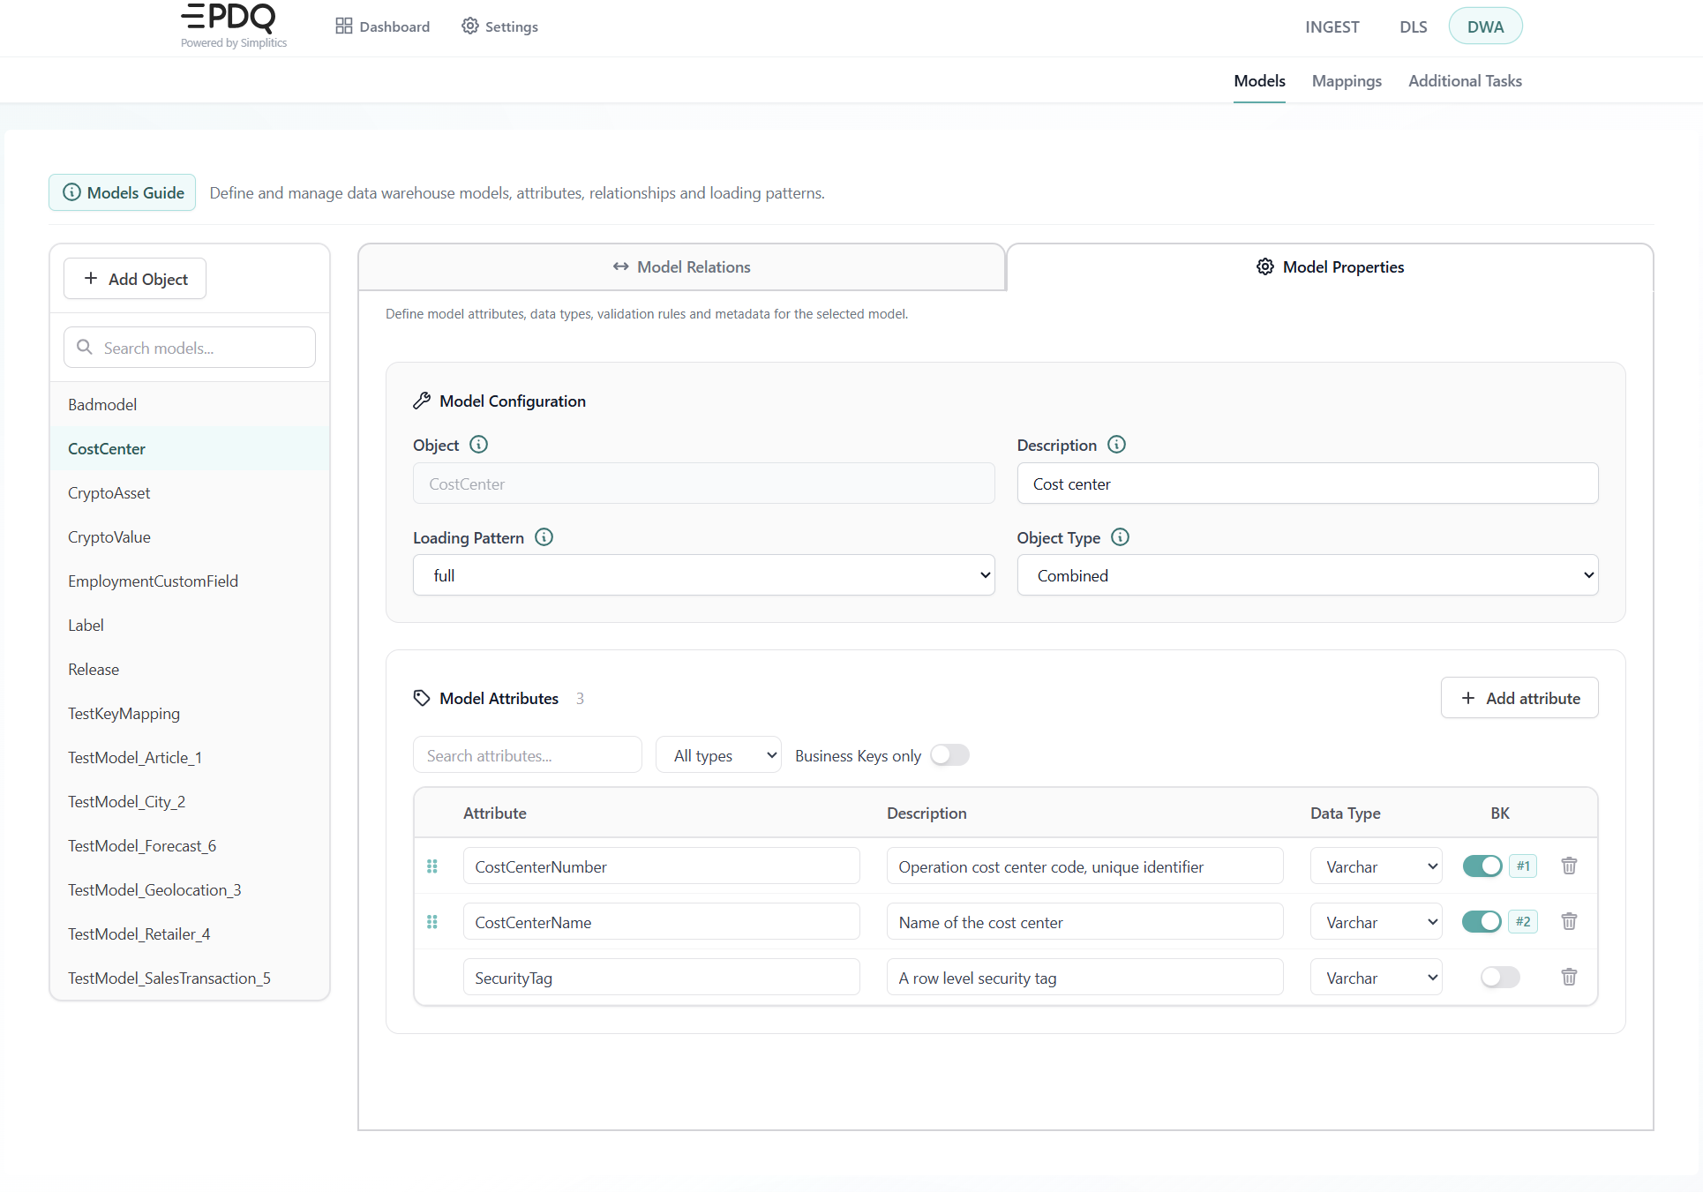1703x1192 pixels.
Task: Click the drag handle of CostCenterName row
Action: click(432, 922)
